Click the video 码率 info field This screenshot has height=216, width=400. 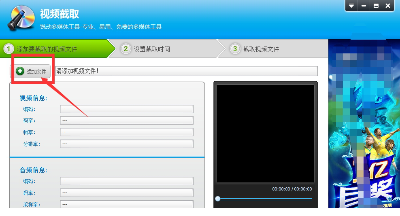126,121
